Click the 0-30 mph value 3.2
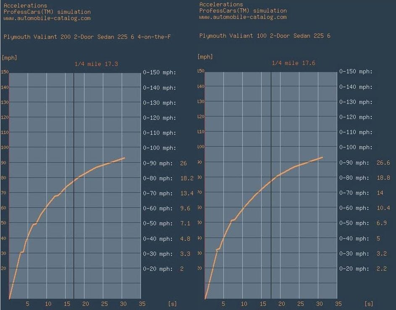This screenshot has height=310, width=396. 382,253
